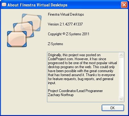129x116 pixels.
Task: Click the 'Version 2.1.4277.41337' text
Action: tap(65, 24)
